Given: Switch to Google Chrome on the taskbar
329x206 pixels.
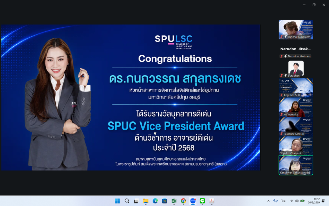Looking at the screenshot, I should pyautogui.click(x=183, y=201).
